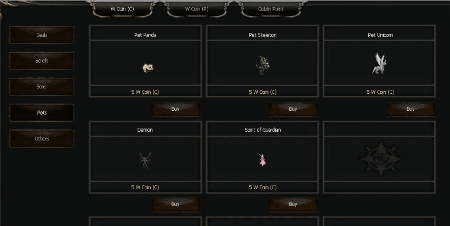Select the Pets category button
The width and height of the screenshot is (450, 226).
pos(42,112)
